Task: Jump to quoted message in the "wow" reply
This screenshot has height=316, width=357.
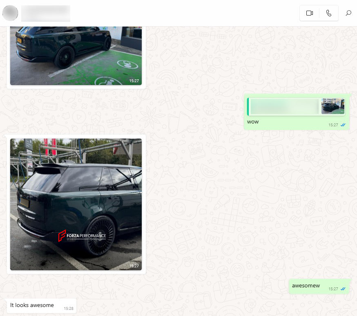Action: point(284,106)
